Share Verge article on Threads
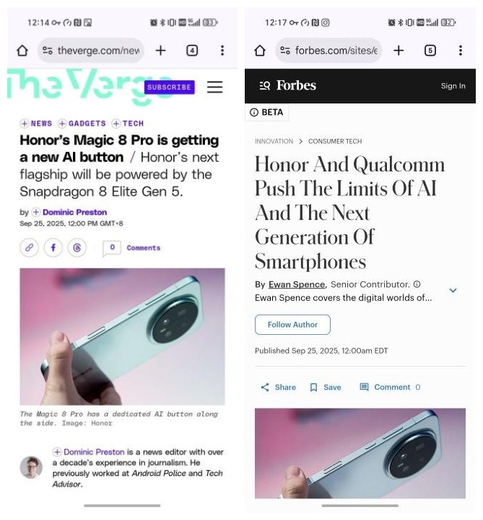This screenshot has width=483, height=520. click(77, 247)
